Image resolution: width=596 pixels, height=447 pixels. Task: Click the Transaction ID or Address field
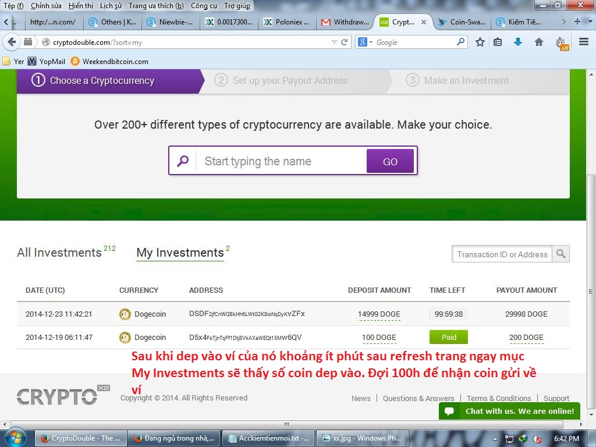pos(502,254)
